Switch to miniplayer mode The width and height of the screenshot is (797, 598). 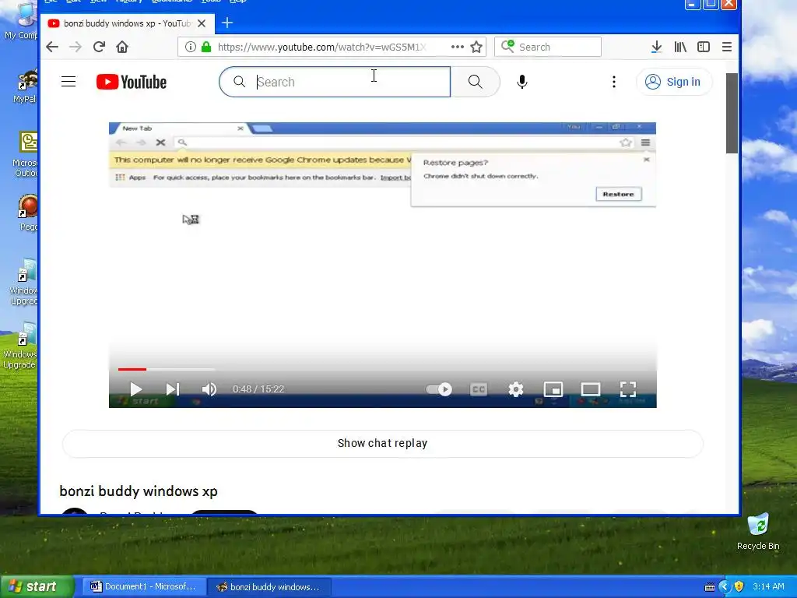click(x=553, y=389)
